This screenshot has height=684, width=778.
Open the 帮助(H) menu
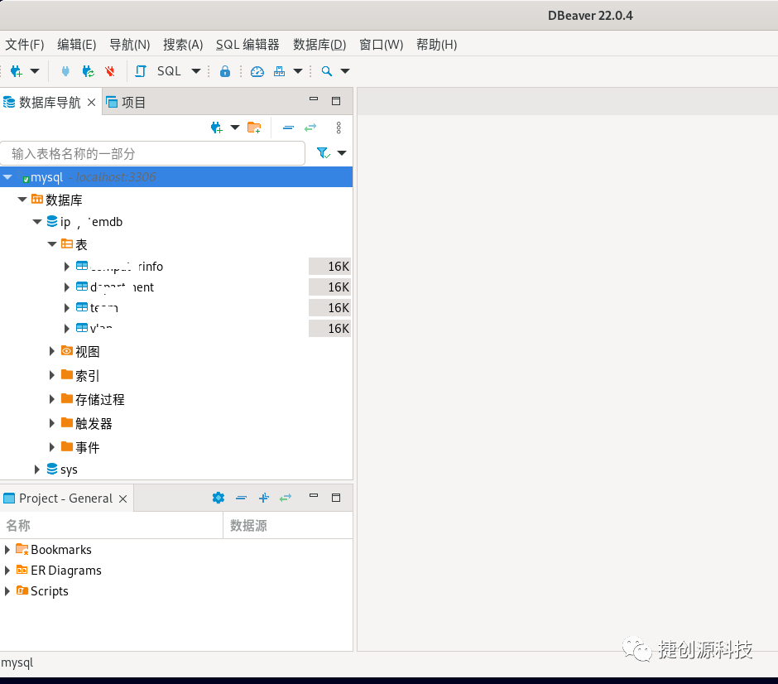pyautogui.click(x=437, y=45)
